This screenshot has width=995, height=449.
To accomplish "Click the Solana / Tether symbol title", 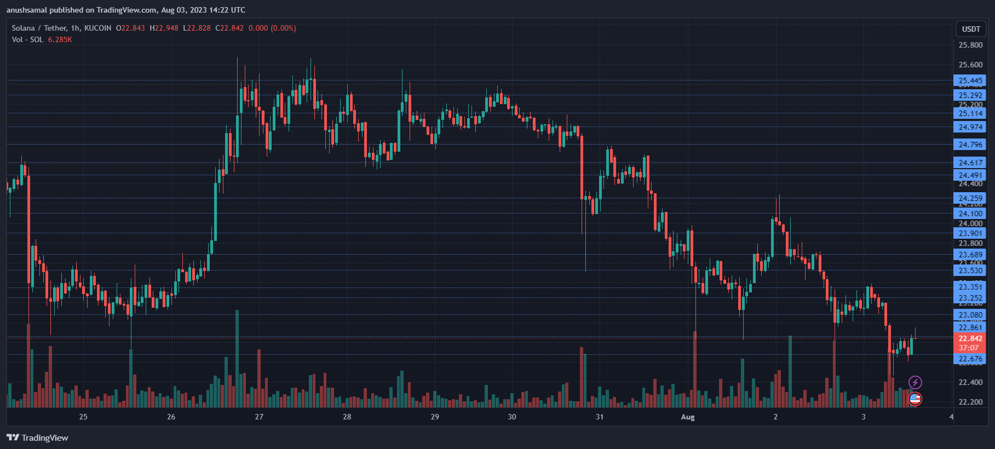I will click(x=61, y=28).
